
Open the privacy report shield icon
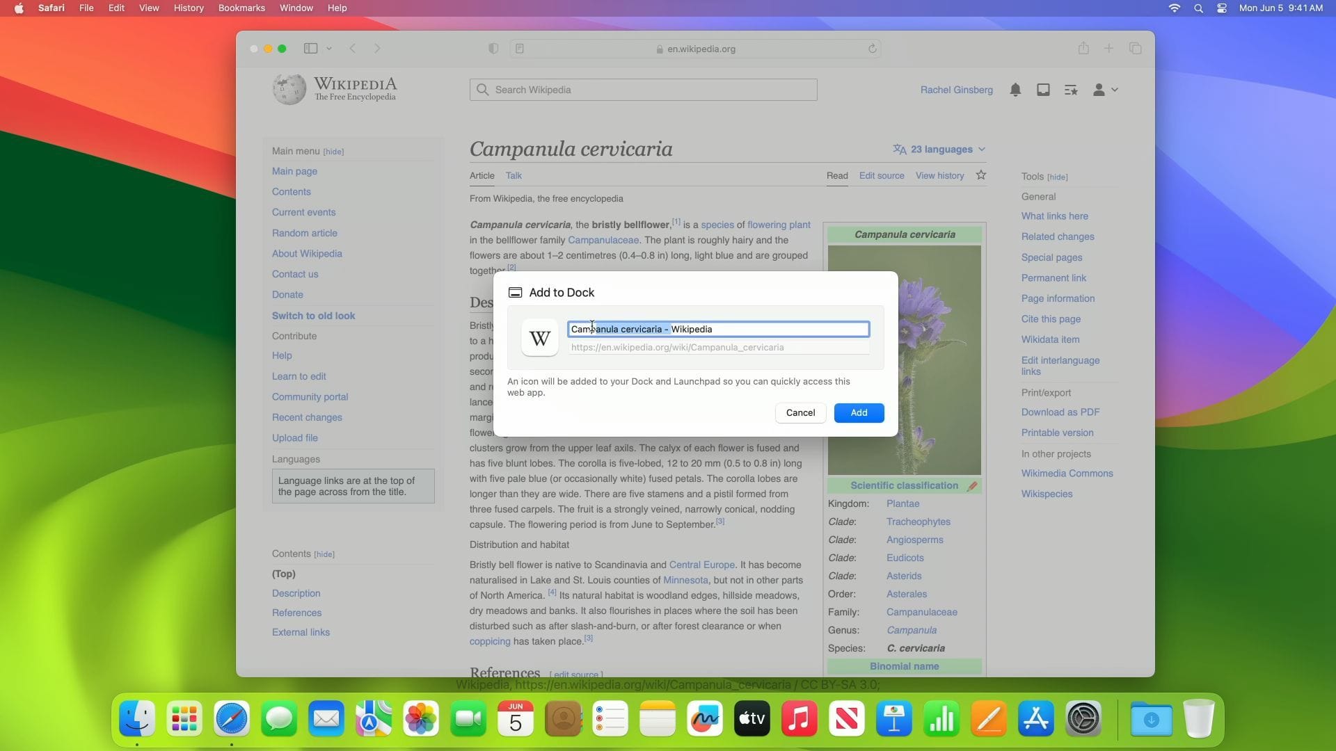click(x=493, y=49)
